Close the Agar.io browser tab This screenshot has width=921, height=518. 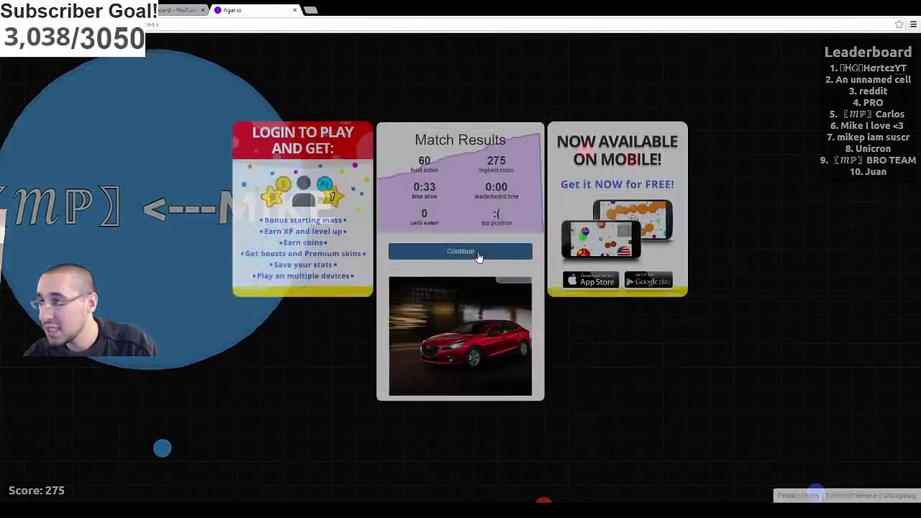click(x=295, y=10)
